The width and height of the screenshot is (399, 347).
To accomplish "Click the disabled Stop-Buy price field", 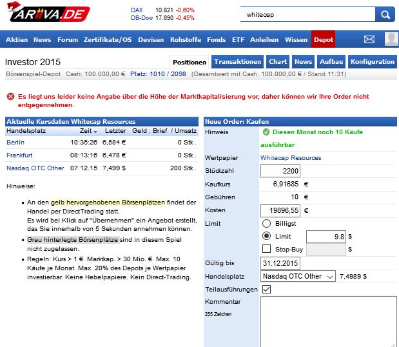I will (326, 250).
